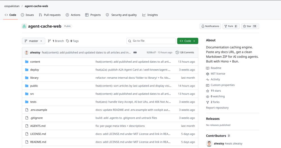The height and width of the screenshot is (148, 281).
Task: Click the Activity pulse icon
Action: [208, 79]
